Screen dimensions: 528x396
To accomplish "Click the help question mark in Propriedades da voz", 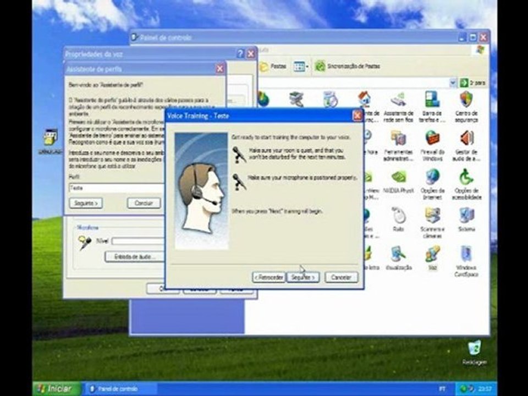I will tap(240, 53).
